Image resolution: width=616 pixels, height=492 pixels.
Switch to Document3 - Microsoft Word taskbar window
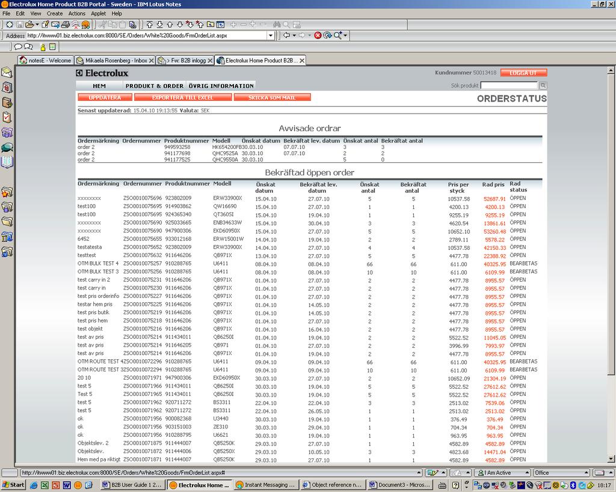(x=399, y=485)
